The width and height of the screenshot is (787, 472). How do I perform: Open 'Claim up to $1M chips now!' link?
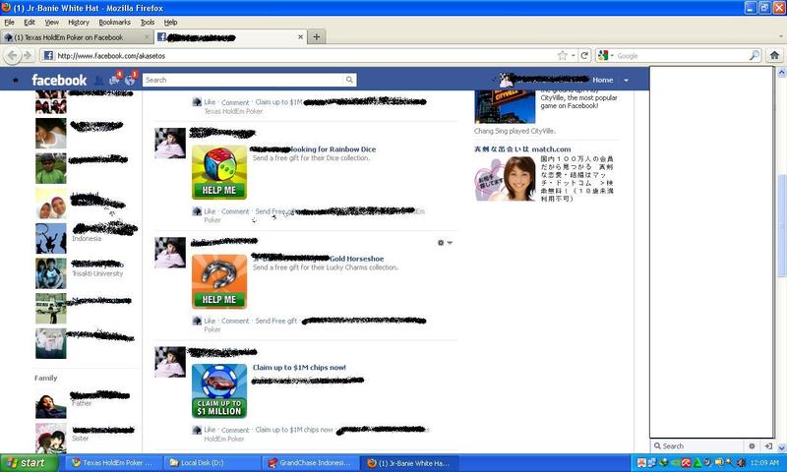299,368
